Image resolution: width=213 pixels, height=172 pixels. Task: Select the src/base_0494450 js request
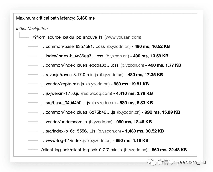click(66, 103)
